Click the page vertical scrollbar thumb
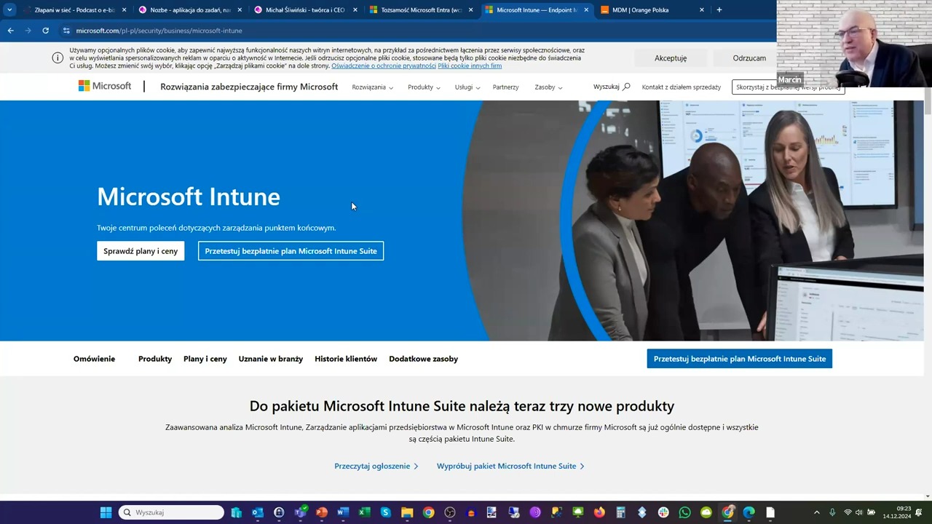The height and width of the screenshot is (524, 932). 928,100
